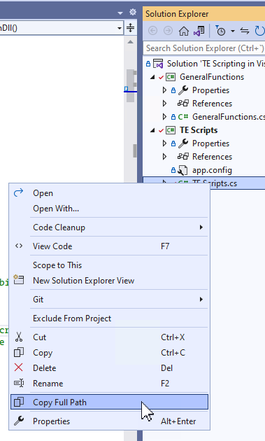Screen dimensions: 265x441
Task: Expand the GeneralFunctions.cs file node
Action: pos(165,117)
